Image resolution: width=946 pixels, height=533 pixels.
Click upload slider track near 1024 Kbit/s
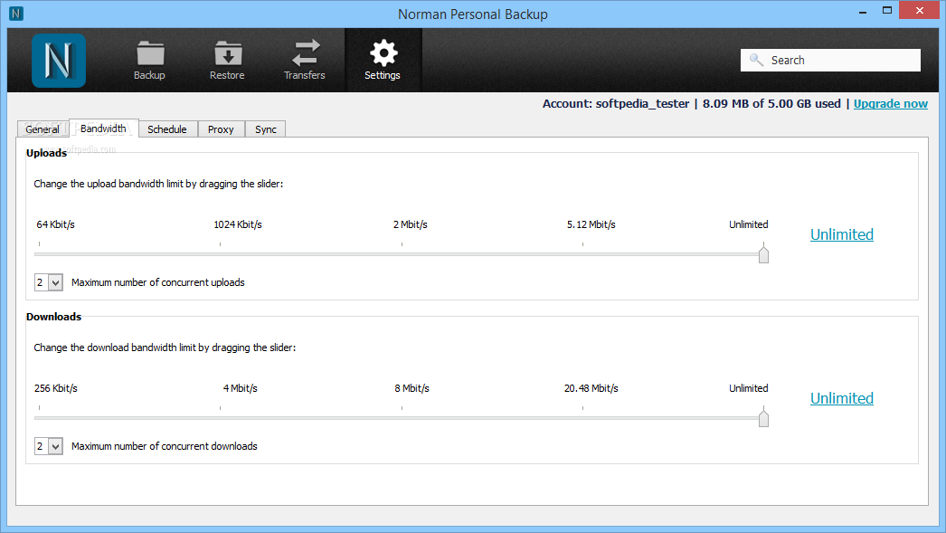(x=220, y=254)
